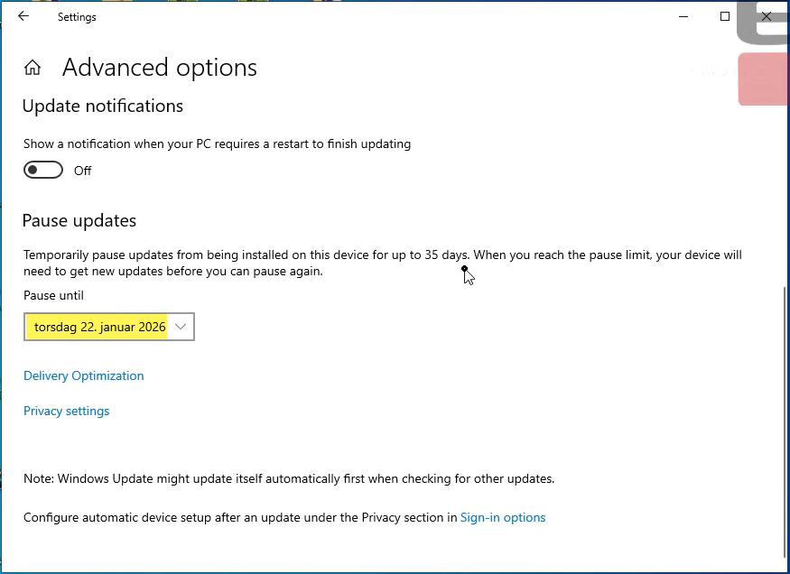The image size is (790, 574).
Task: Click the note about Windows Update updating itself
Action: 289,478
